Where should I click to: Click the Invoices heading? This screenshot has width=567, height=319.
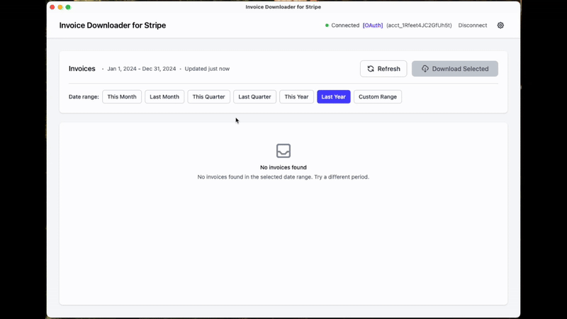82,69
